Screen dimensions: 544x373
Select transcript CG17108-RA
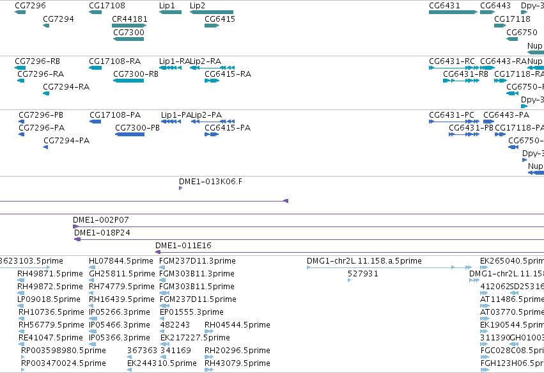click(95, 68)
